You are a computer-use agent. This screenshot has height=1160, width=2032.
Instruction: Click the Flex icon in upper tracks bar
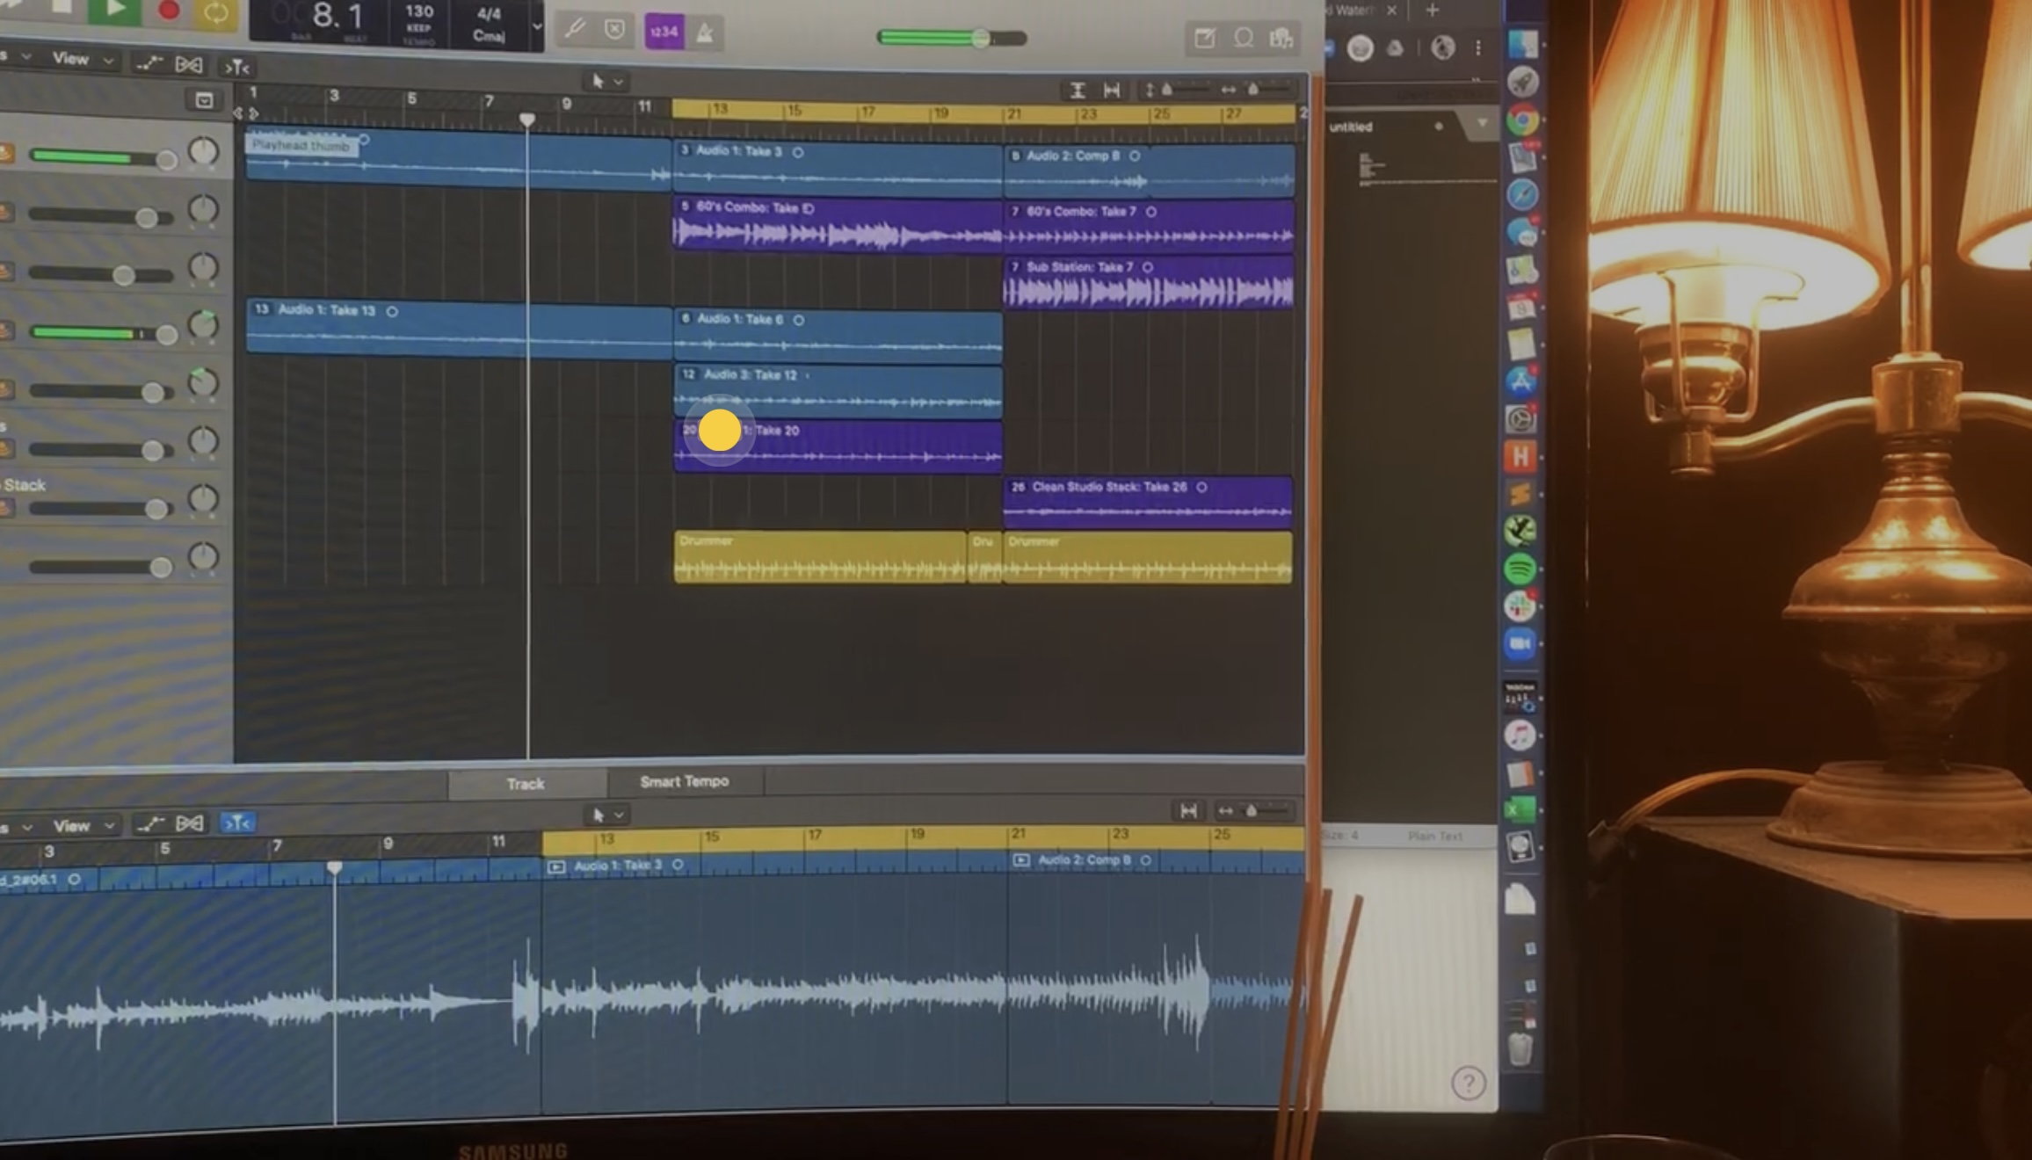tap(189, 65)
